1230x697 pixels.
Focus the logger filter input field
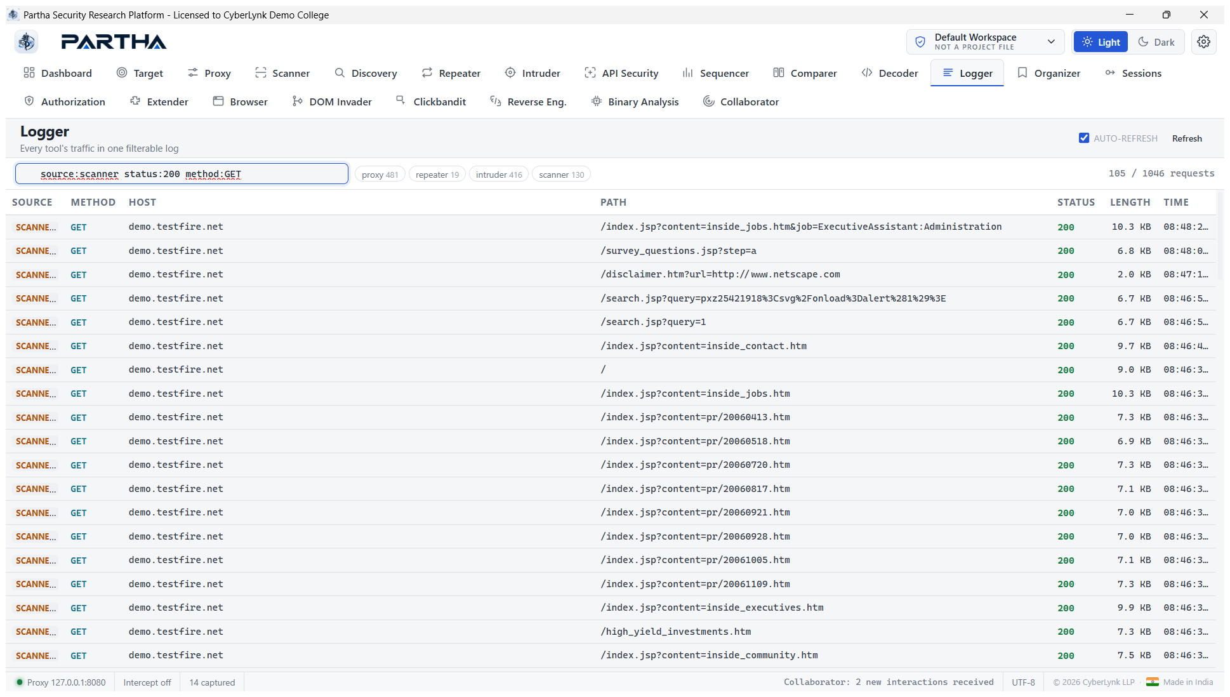[x=182, y=174]
